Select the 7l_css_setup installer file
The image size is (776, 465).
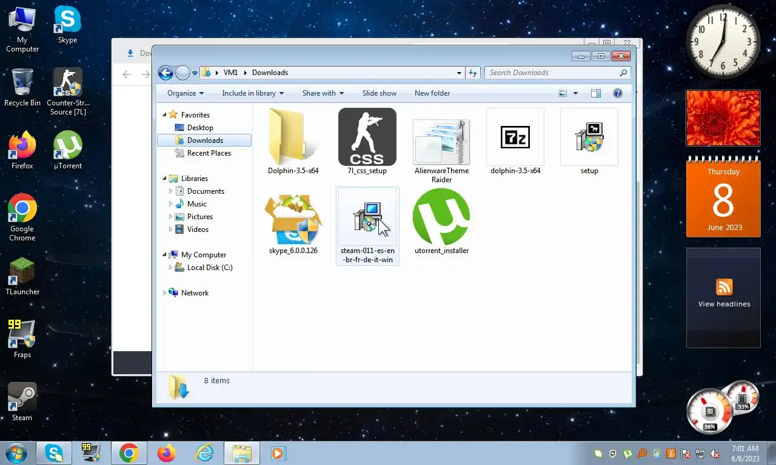click(x=367, y=142)
